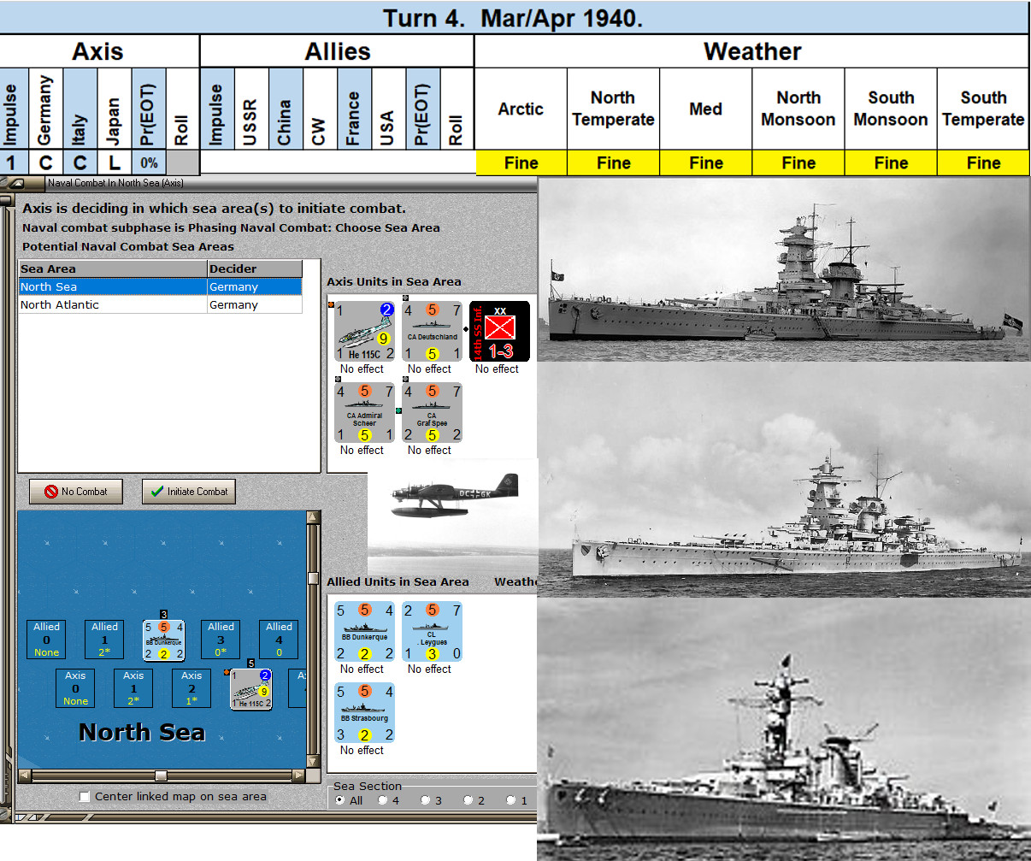Click the Germany column header in Axis table
This screenshot has width=1031, height=861.
(x=45, y=109)
